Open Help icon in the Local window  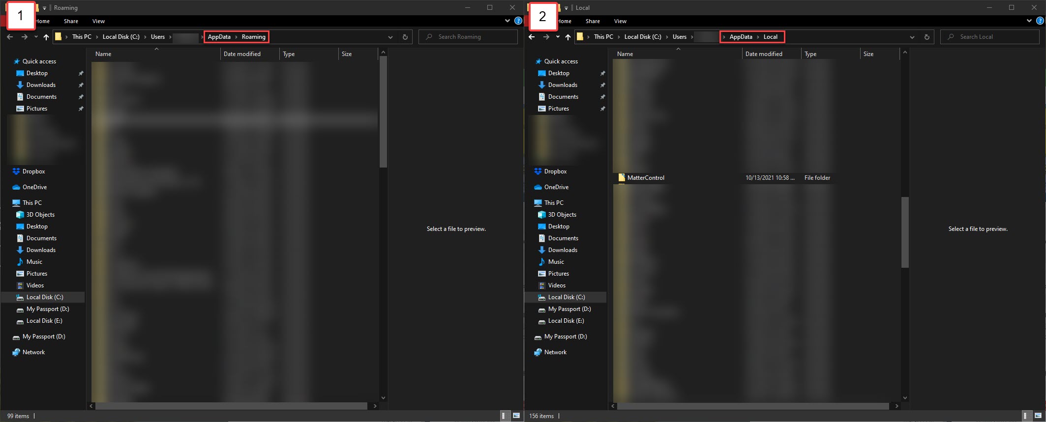click(x=1040, y=21)
